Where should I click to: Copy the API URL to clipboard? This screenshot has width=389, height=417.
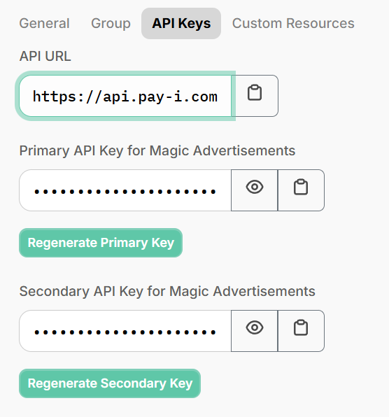click(255, 96)
